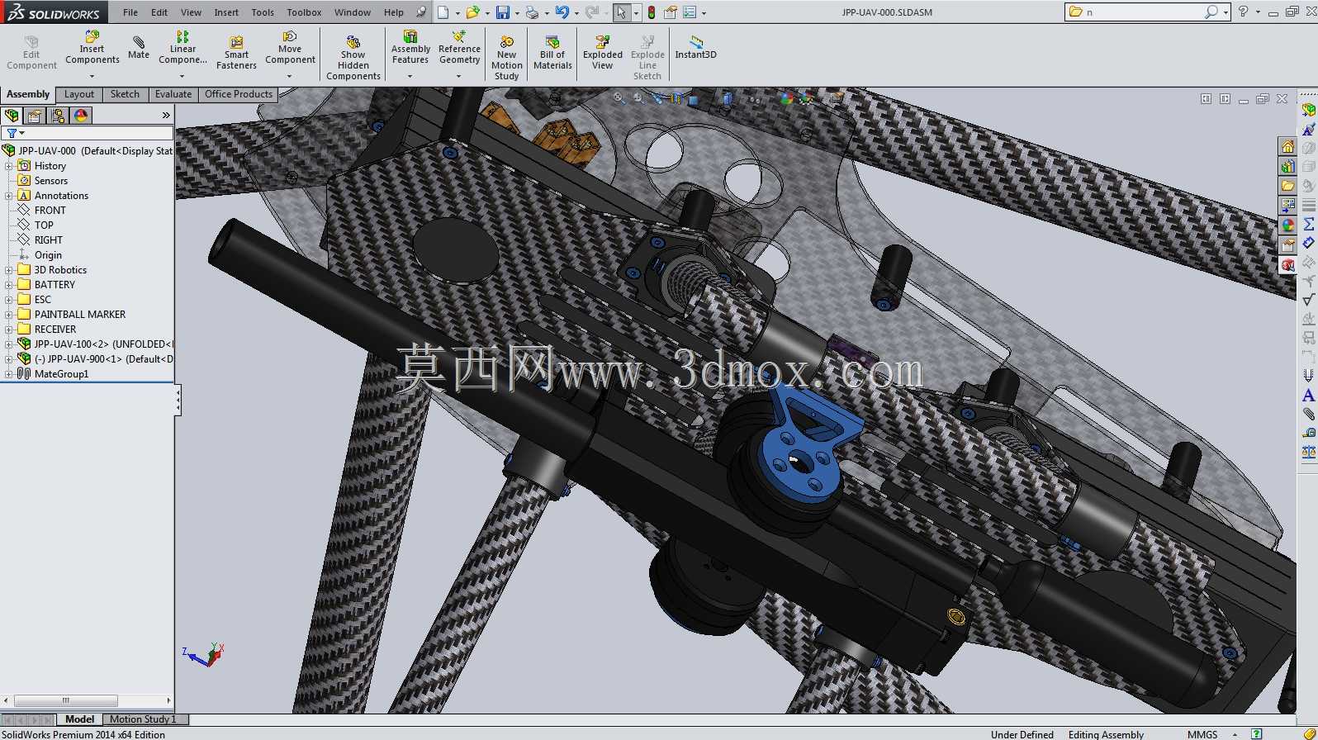Expand the PAINTBALL MARKER folder
Image resolution: width=1318 pixels, height=740 pixels.
coord(8,315)
